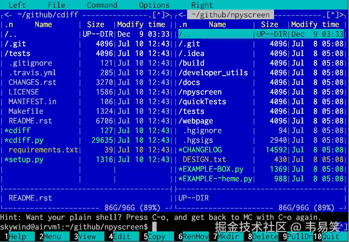349x242 pixels.
Task: Toggle sort order via left panel .n
Action: pos(9,25)
